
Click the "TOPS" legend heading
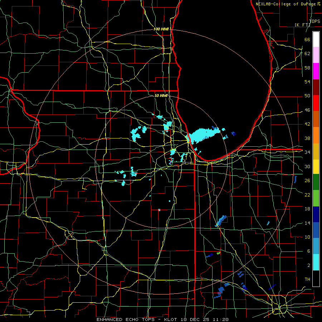tap(314, 21)
